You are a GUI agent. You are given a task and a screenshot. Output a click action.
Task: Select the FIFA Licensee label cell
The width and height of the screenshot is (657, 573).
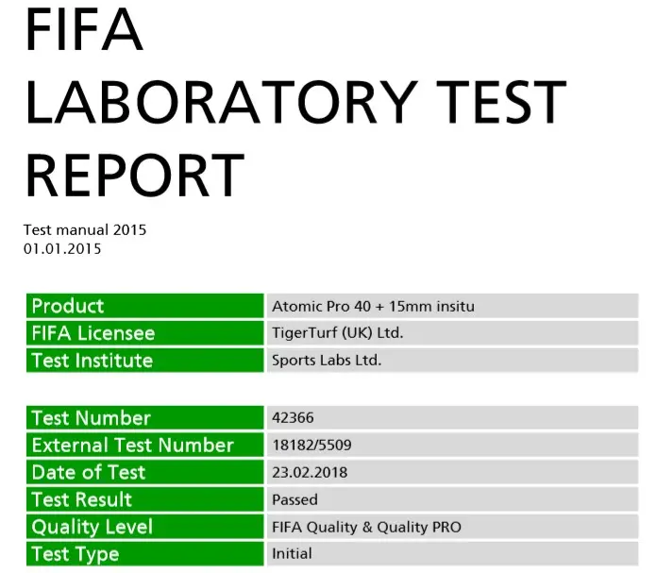(x=144, y=333)
